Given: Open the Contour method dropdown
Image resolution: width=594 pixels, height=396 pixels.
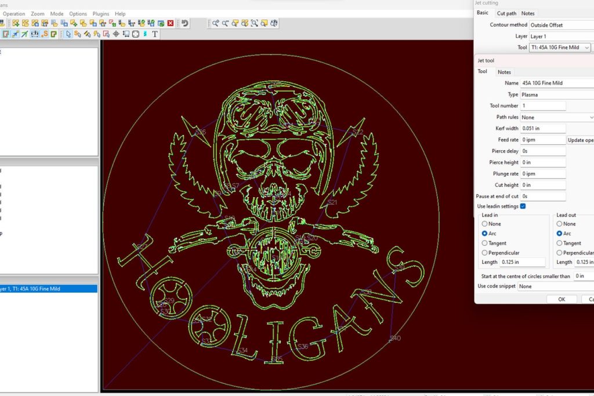Looking at the screenshot, I should pyautogui.click(x=560, y=25).
